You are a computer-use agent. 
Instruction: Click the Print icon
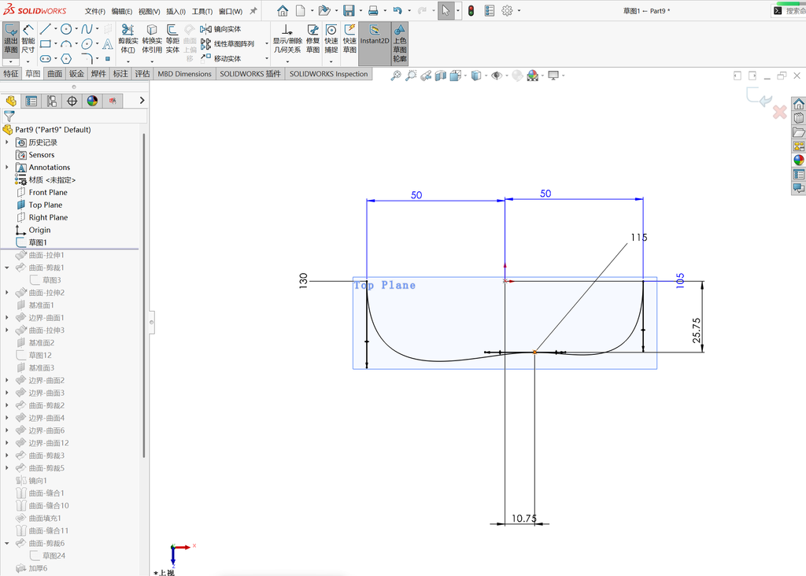[373, 10]
